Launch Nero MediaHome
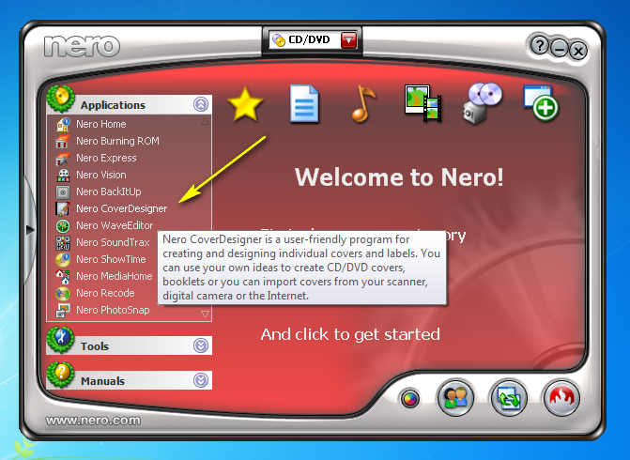630x460 pixels. click(x=115, y=276)
